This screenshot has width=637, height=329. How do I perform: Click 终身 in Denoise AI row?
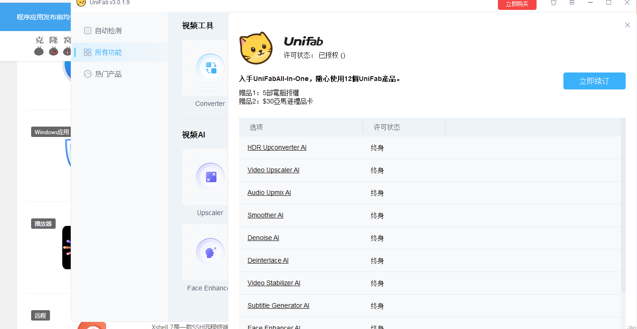point(377,238)
